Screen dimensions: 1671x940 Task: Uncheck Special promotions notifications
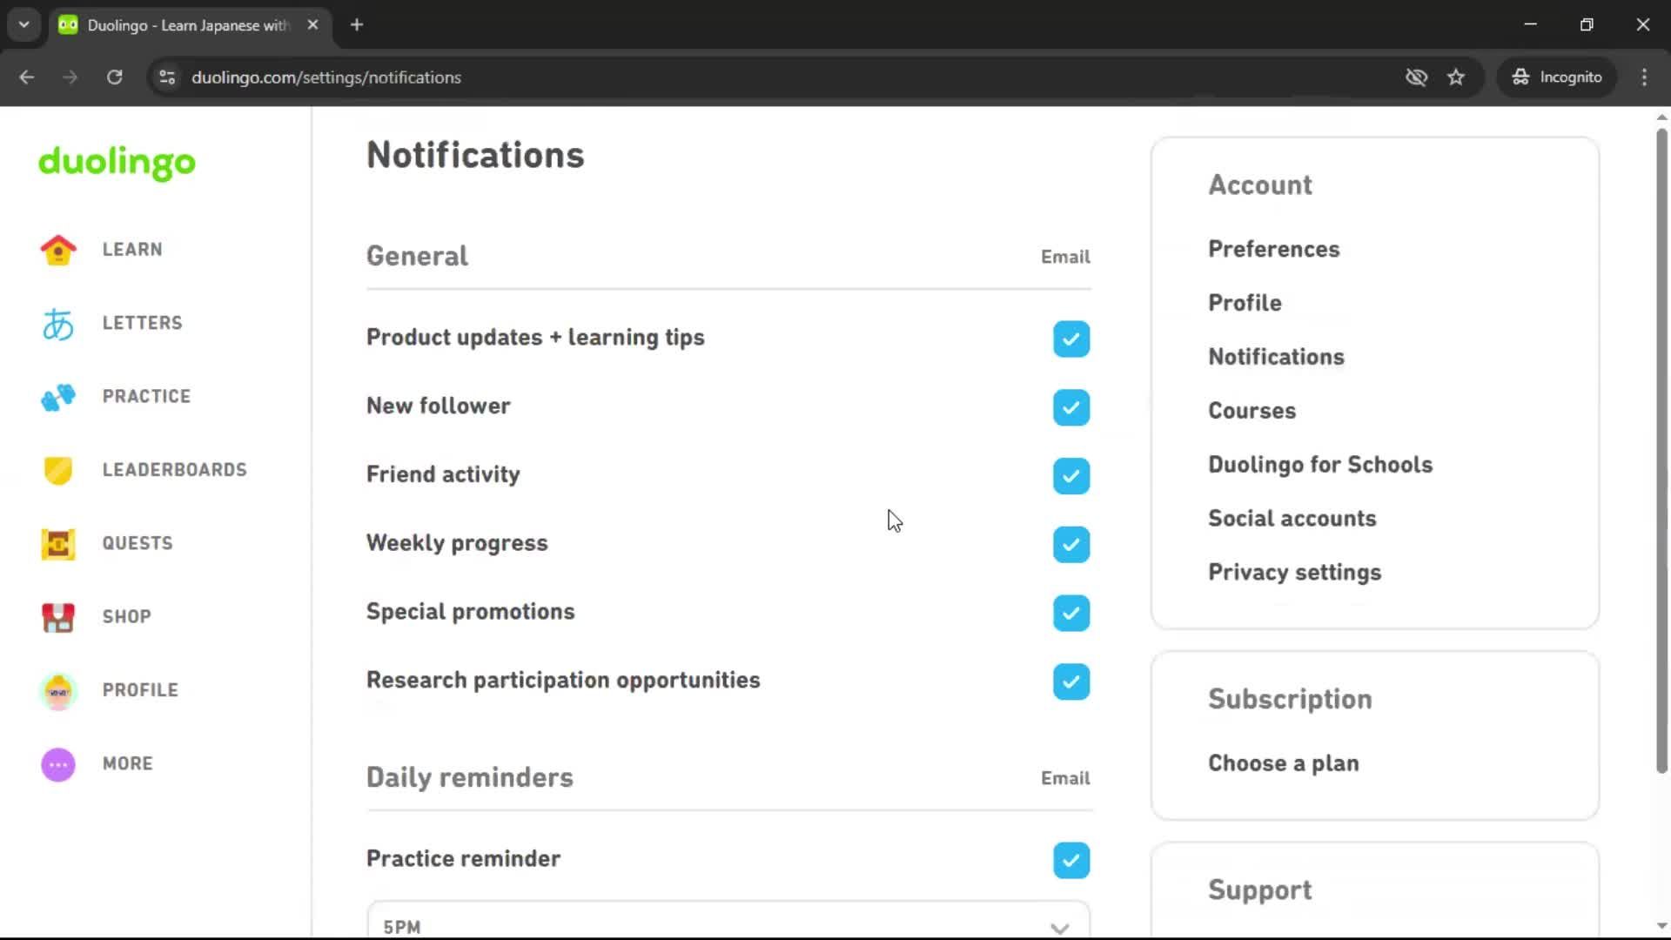point(1070,613)
